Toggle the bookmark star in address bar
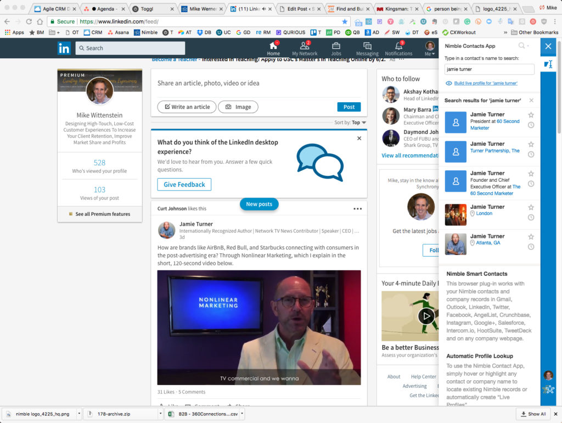562x423 pixels. point(345,21)
